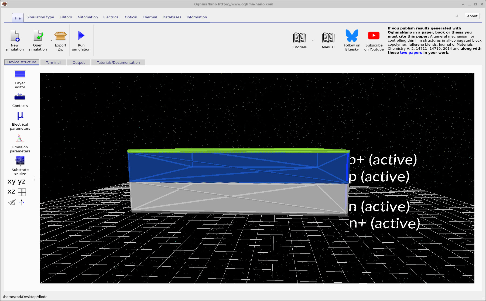Switch to the Terminal tab

[53, 62]
